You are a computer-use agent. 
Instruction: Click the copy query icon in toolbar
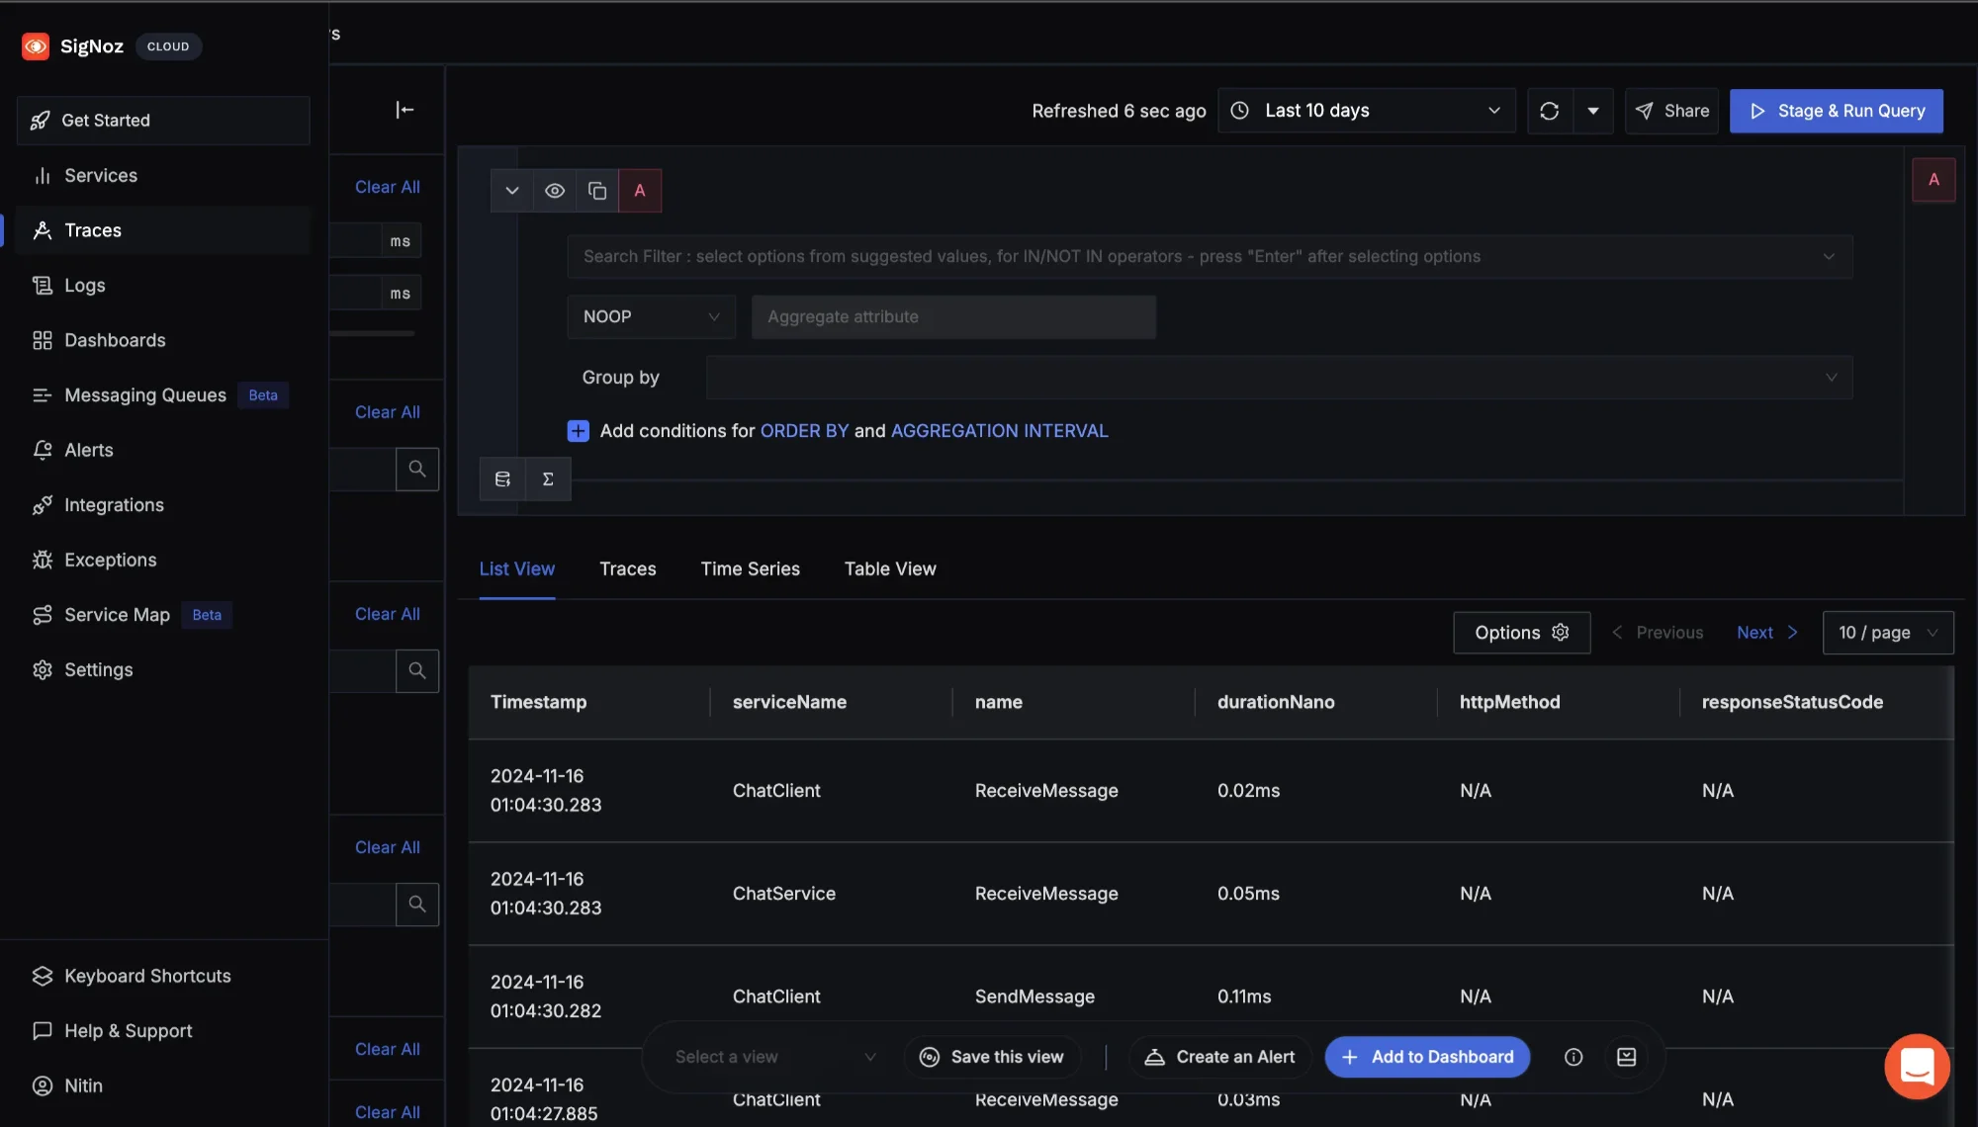[x=597, y=190]
